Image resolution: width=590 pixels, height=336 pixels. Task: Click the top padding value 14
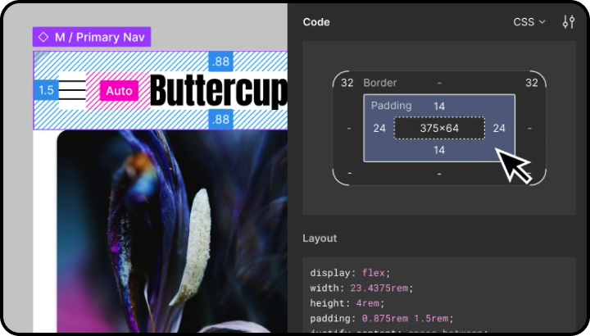point(439,107)
